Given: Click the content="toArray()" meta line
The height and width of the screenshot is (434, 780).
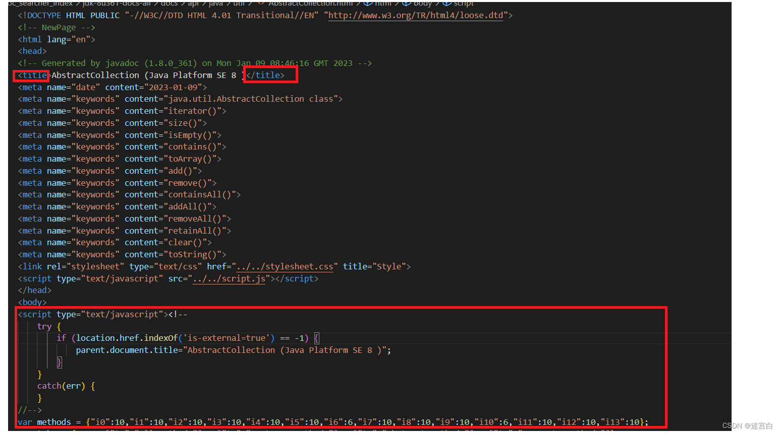Looking at the screenshot, I should pos(120,159).
